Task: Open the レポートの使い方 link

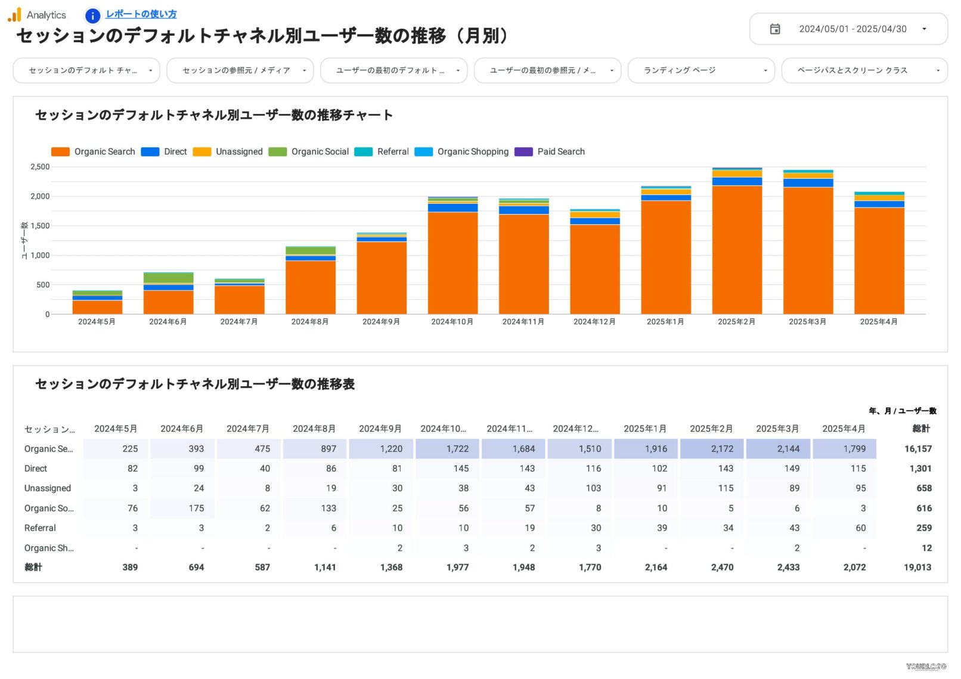Action: tap(141, 14)
